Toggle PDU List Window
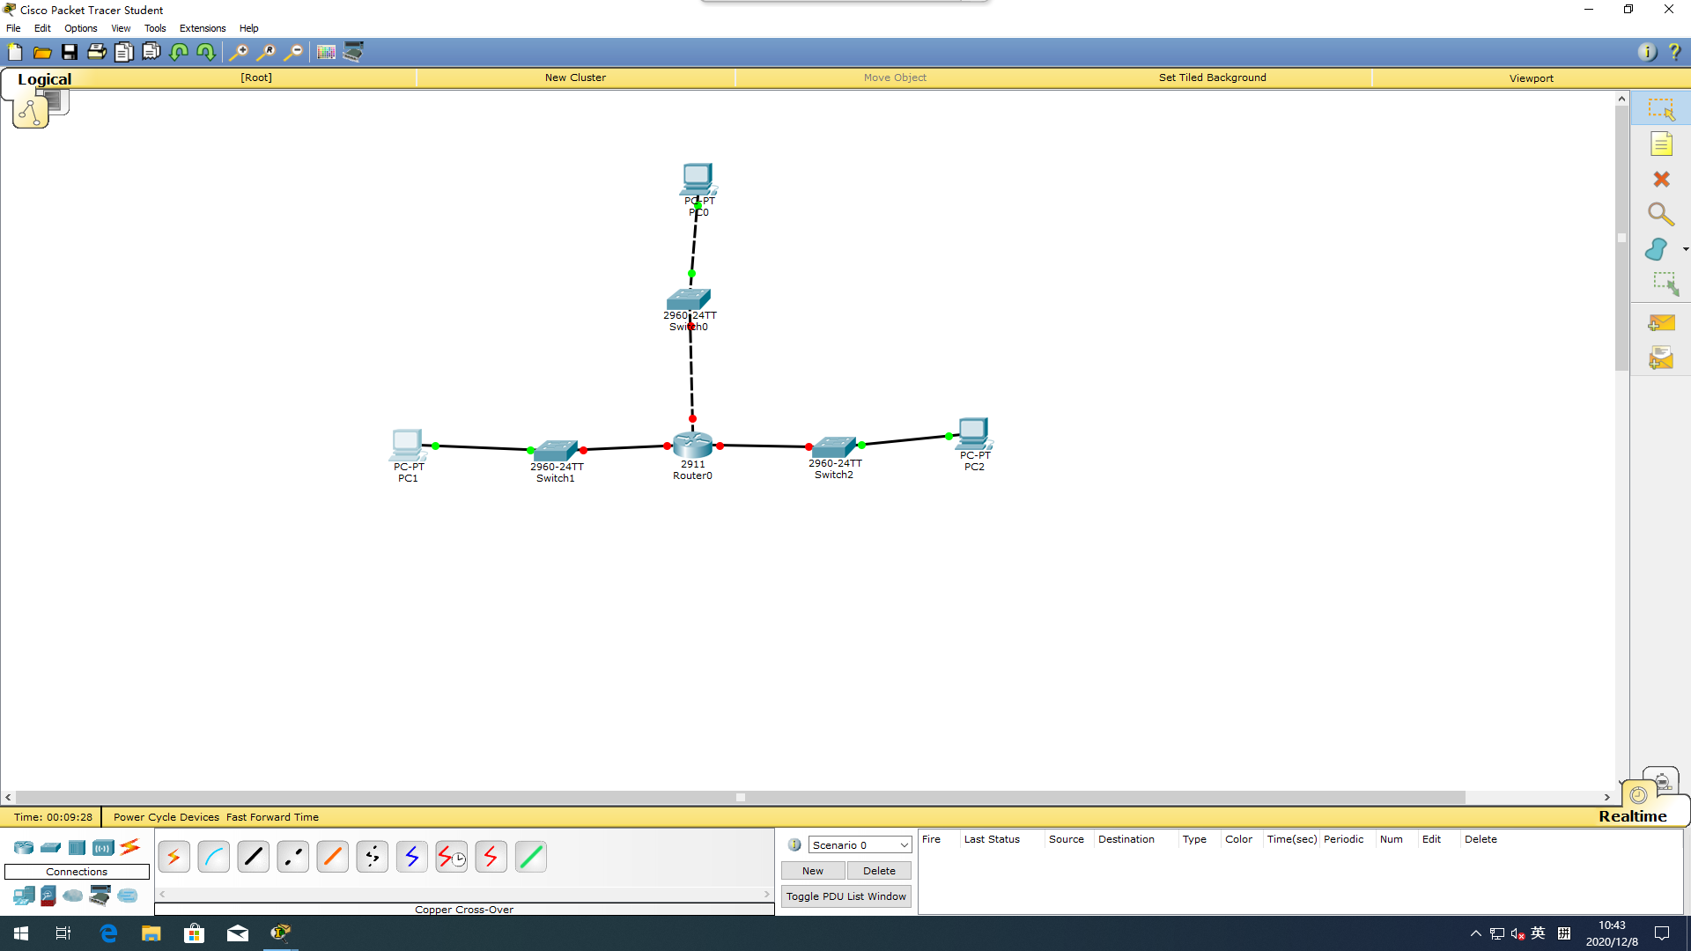Viewport: 1691px width, 951px height. (845, 896)
